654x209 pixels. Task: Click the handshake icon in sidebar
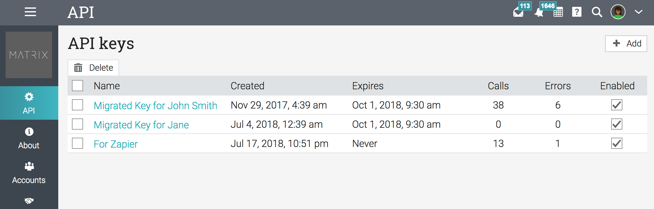(29, 201)
